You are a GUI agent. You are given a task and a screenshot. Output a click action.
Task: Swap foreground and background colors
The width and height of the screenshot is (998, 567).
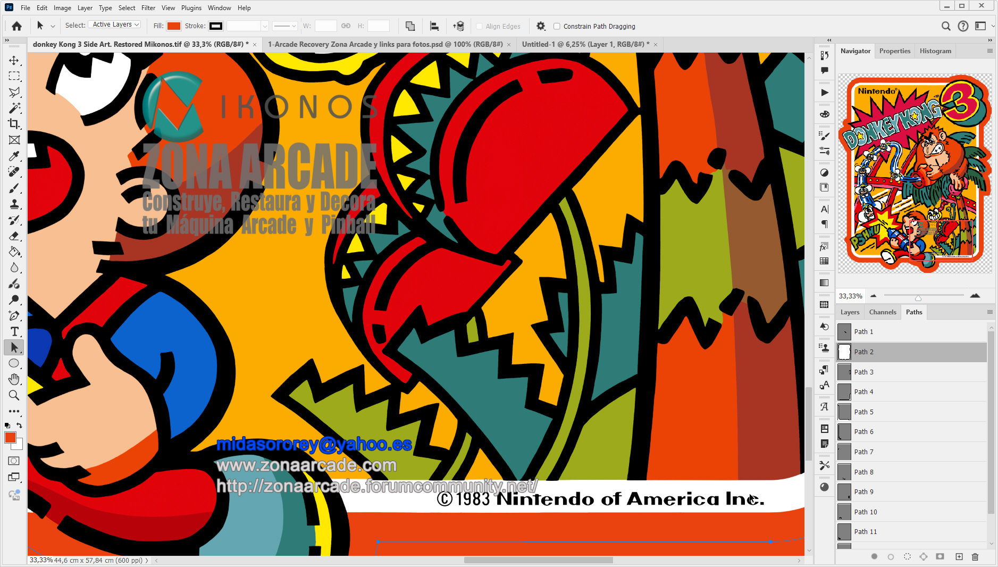pos(20,425)
